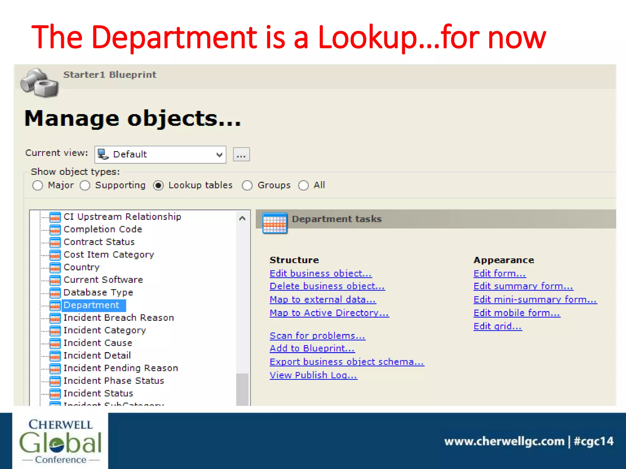The width and height of the screenshot is (626, 469).
Task: Select the Supporting object type radio
Action: 85,185
